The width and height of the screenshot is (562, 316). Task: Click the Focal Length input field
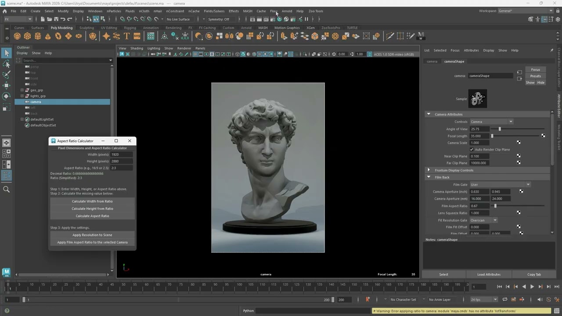pyautogui.click(x=479, y=136)
